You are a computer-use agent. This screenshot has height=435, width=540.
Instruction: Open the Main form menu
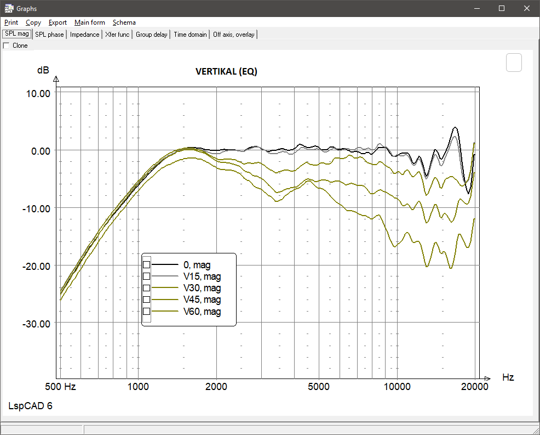89,22
